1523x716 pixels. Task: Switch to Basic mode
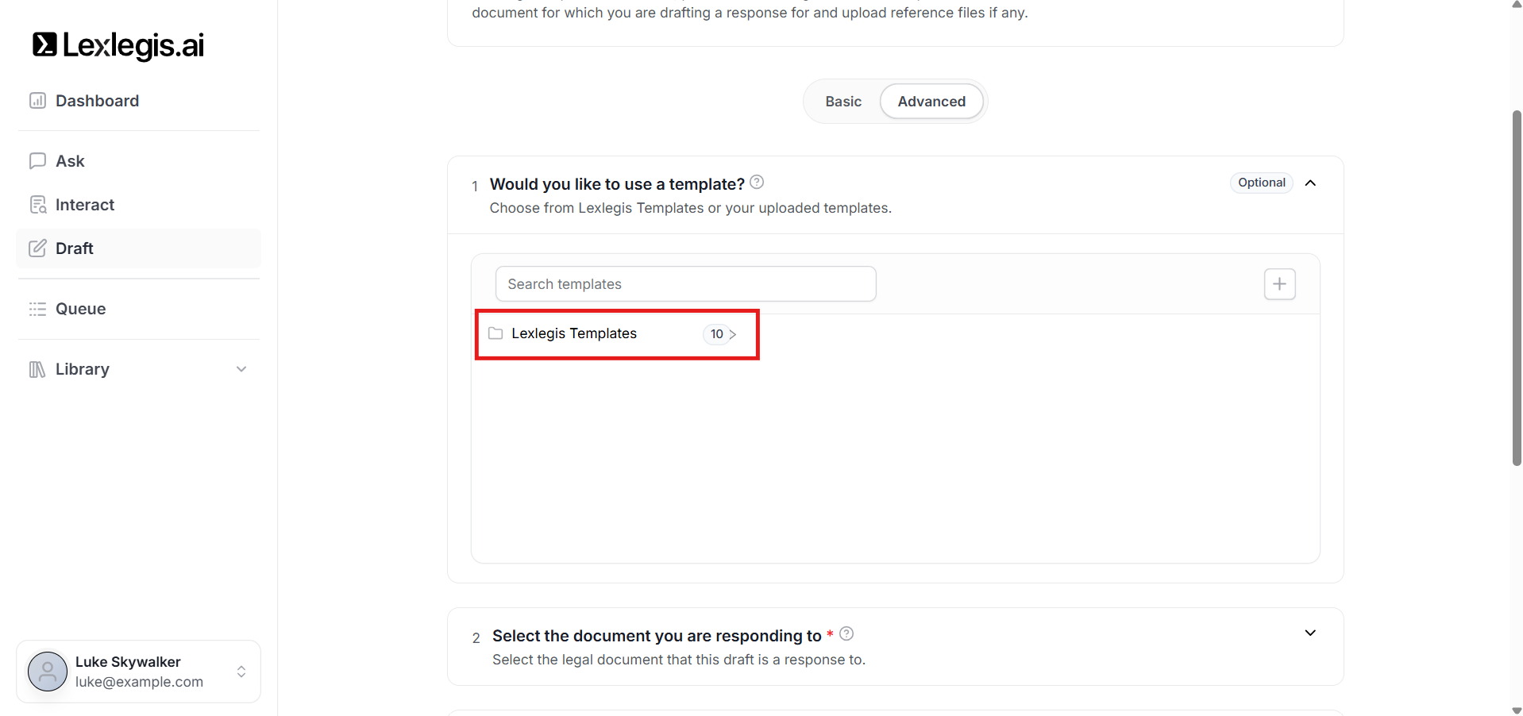[x=842, y=102]
